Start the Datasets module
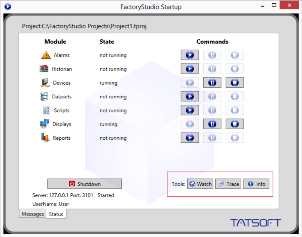The image size is (302, 237). coord(190,97)
